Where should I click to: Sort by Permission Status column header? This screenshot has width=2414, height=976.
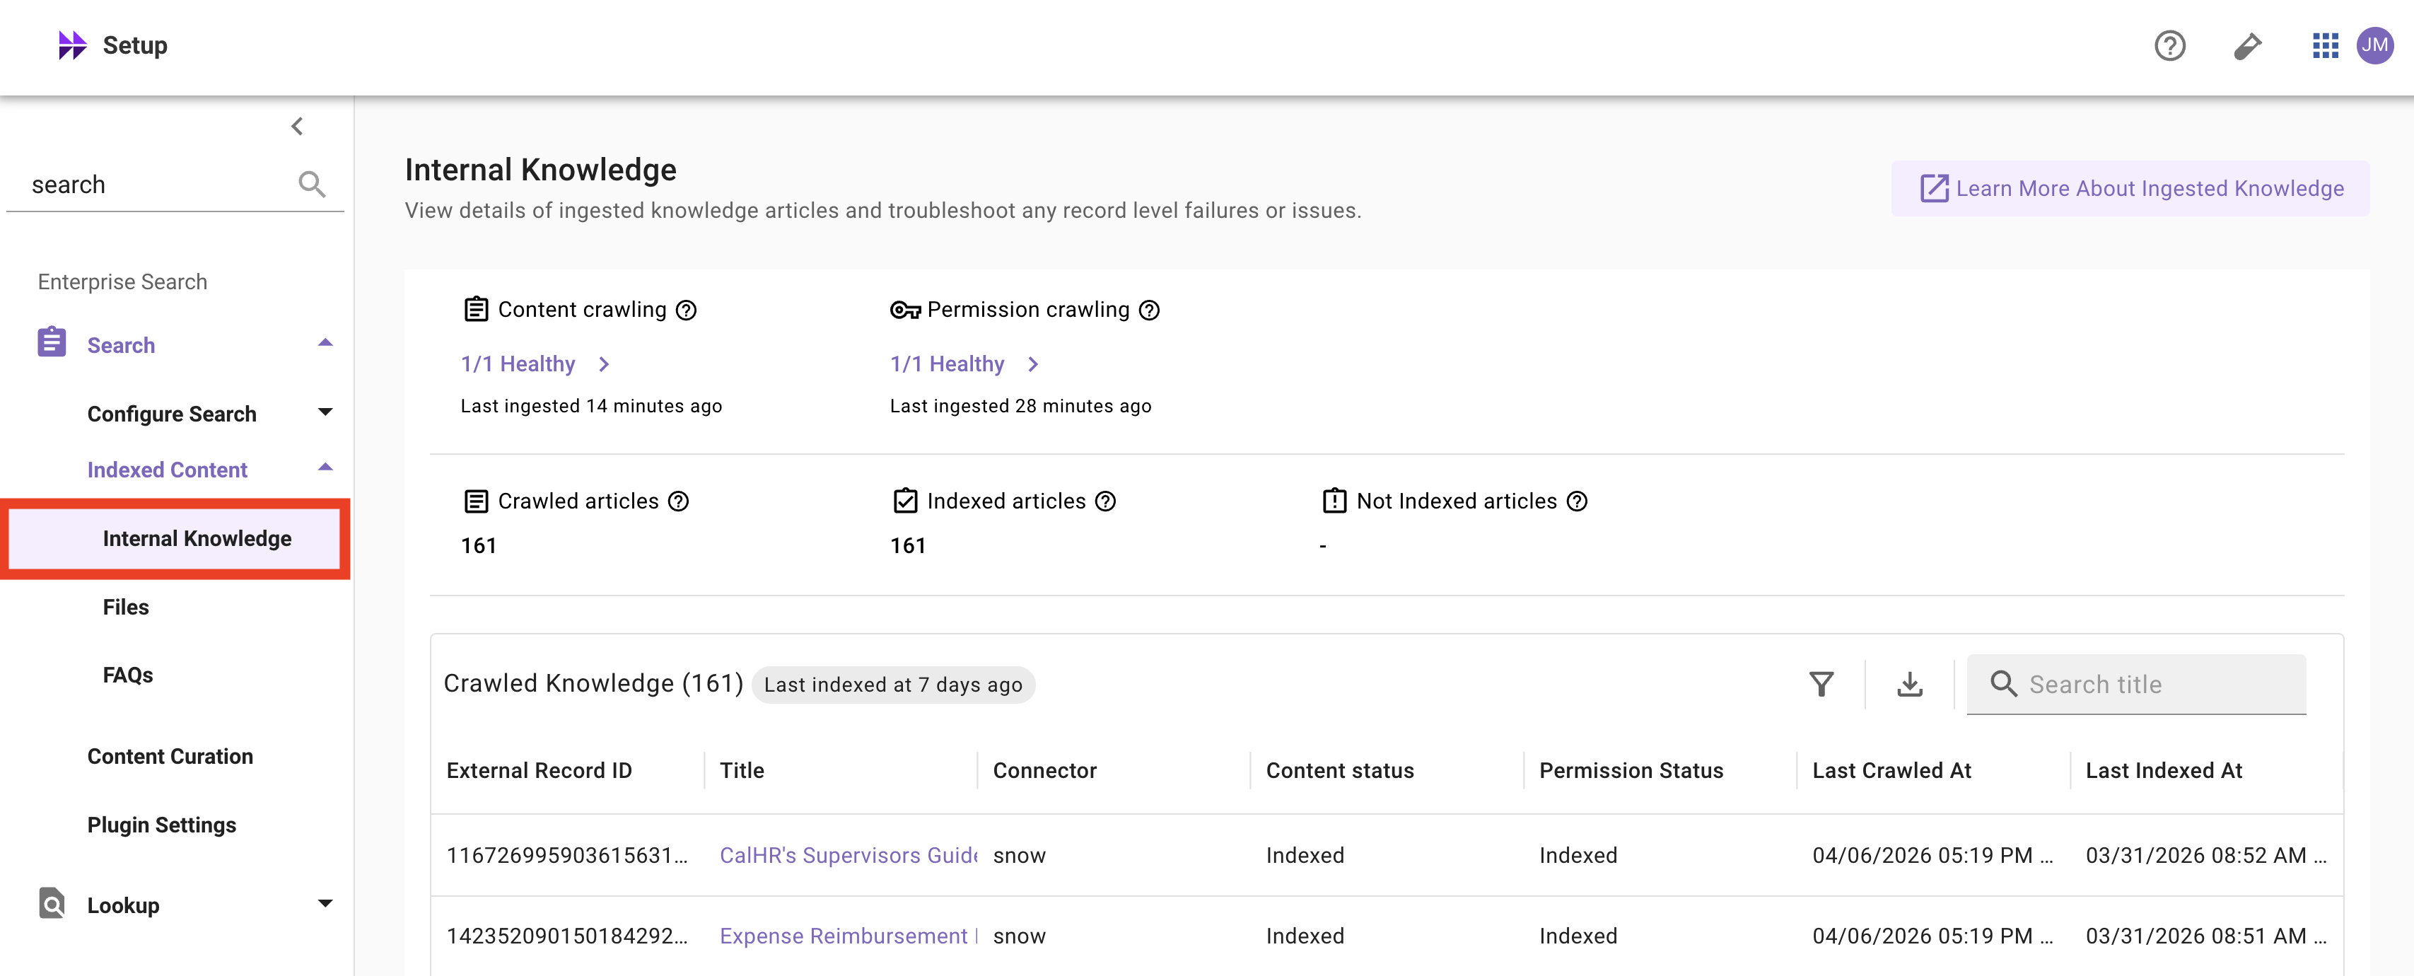coord(1631,771)
